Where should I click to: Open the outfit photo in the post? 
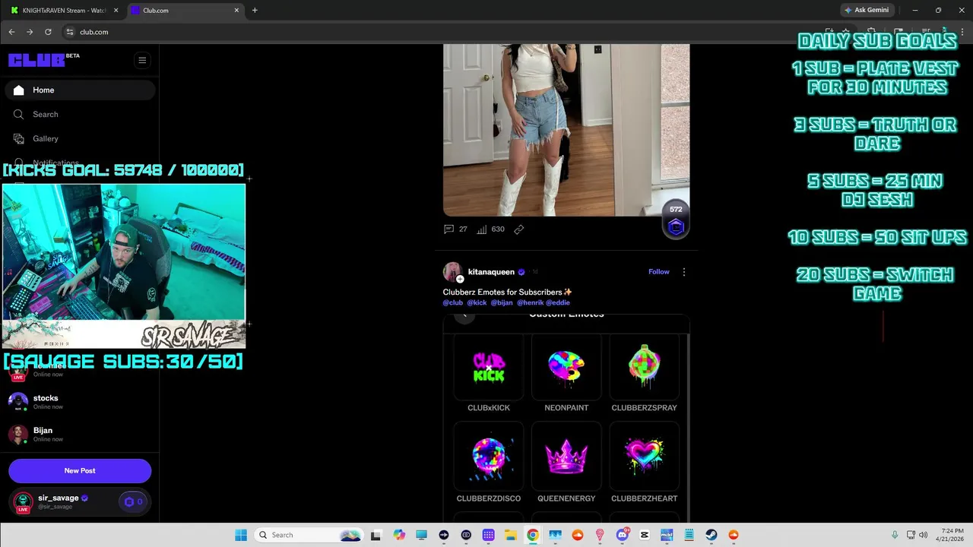pyautogui.click(x=566, y=130)
